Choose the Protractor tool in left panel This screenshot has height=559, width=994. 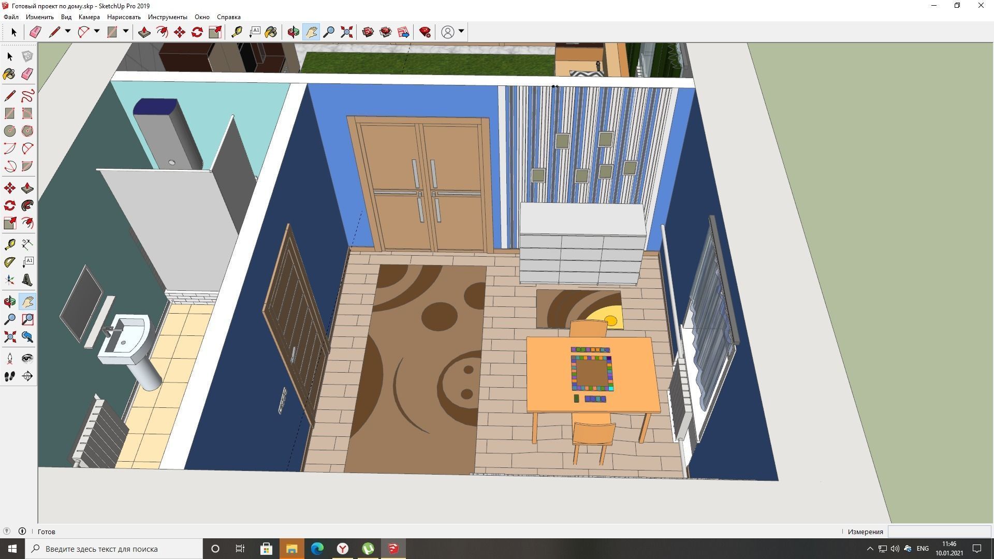[x=10, y=262]
